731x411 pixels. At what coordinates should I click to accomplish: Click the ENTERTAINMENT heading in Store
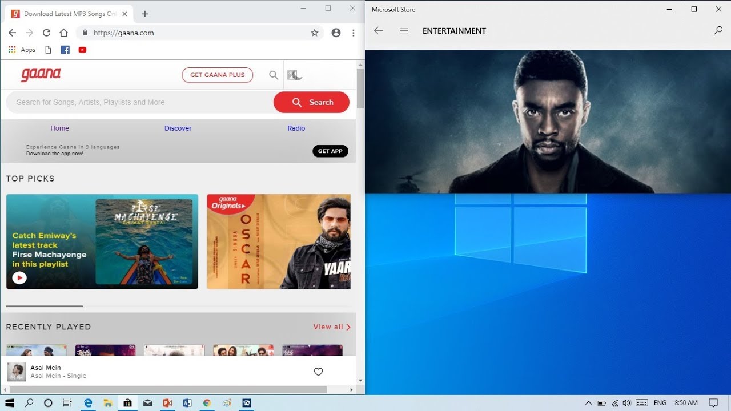coord(454,31)
